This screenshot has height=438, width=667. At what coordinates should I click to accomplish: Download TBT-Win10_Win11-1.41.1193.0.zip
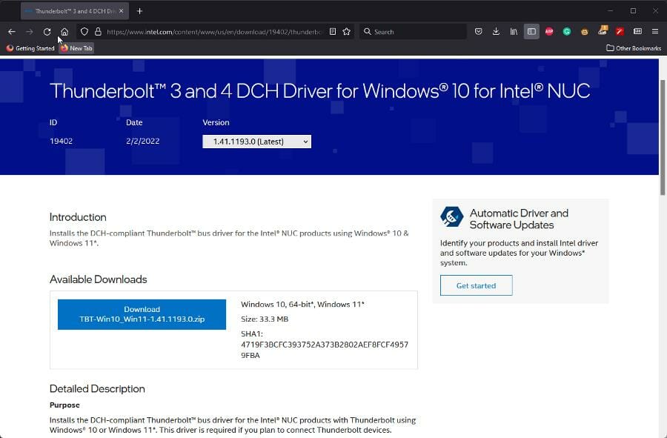click(142, 314)
